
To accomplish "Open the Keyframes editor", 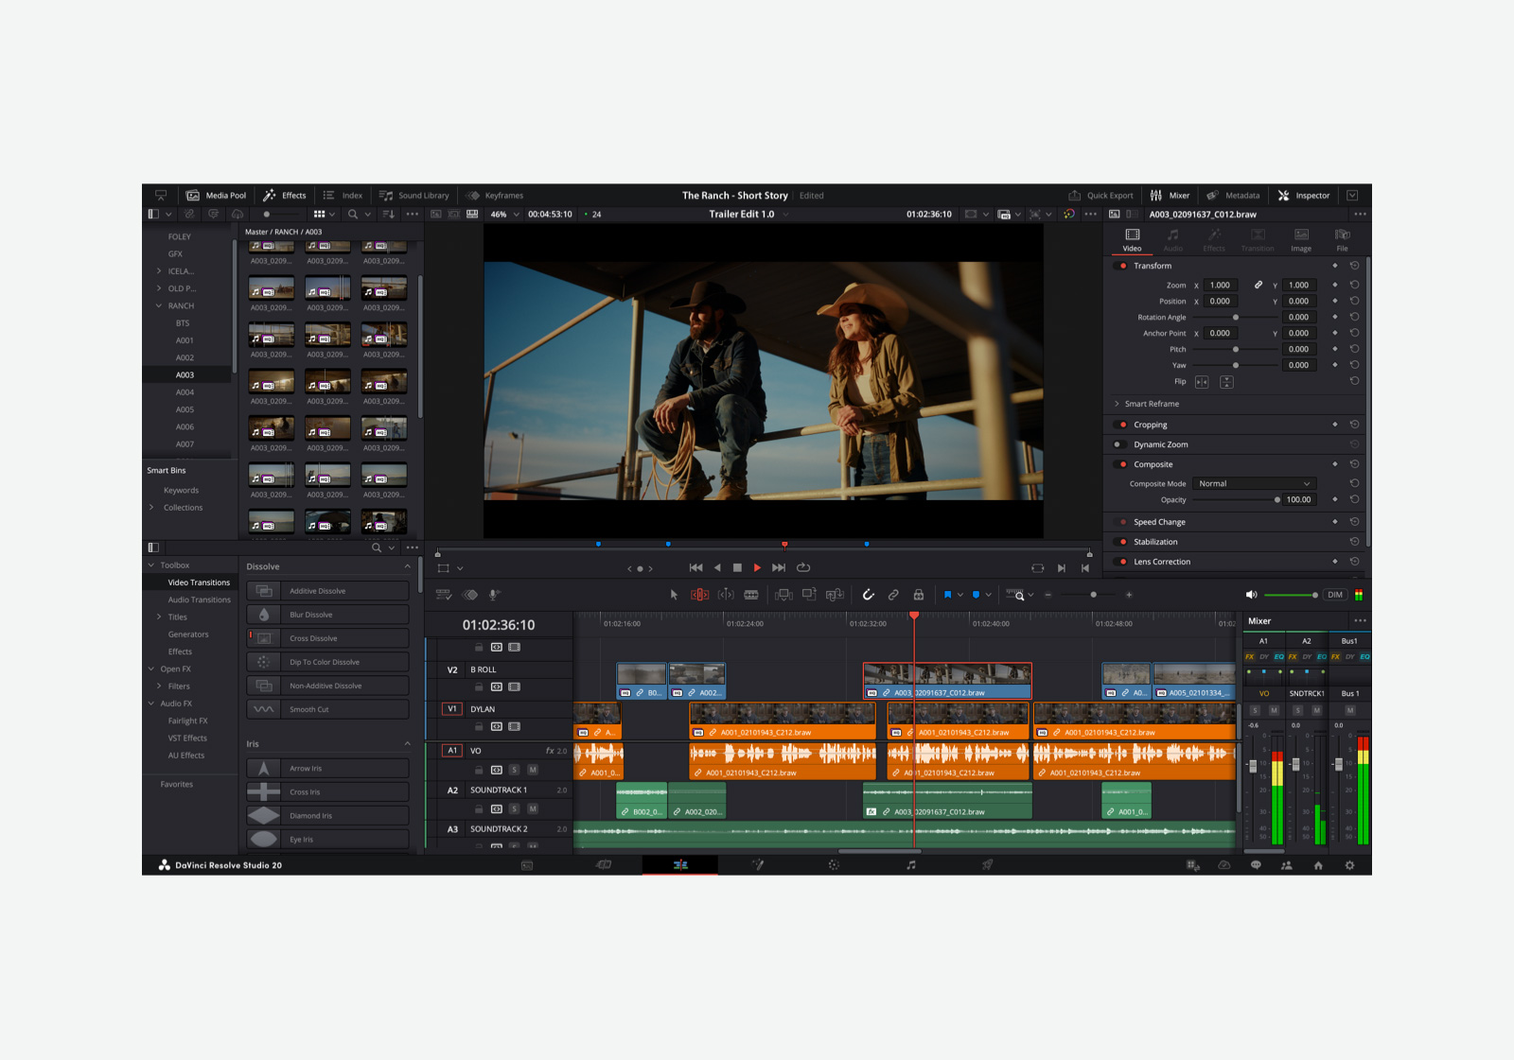I will pos(496,195).
